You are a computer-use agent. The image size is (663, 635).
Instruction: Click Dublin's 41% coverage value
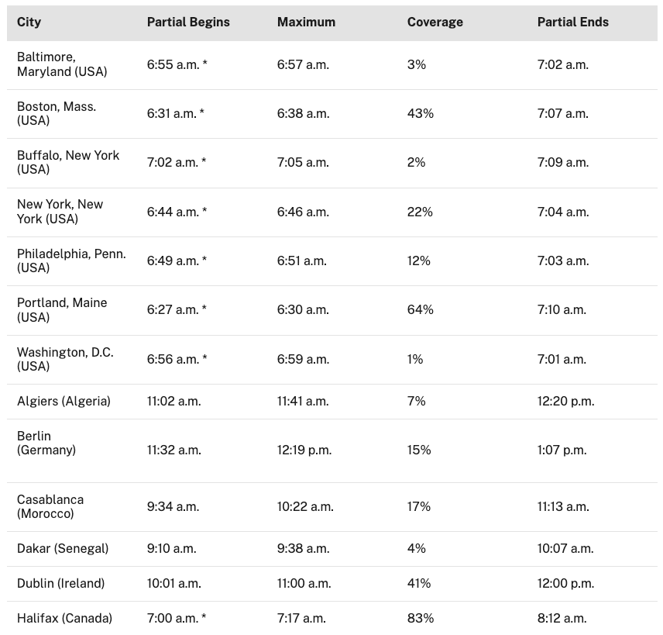click(419, 584)
